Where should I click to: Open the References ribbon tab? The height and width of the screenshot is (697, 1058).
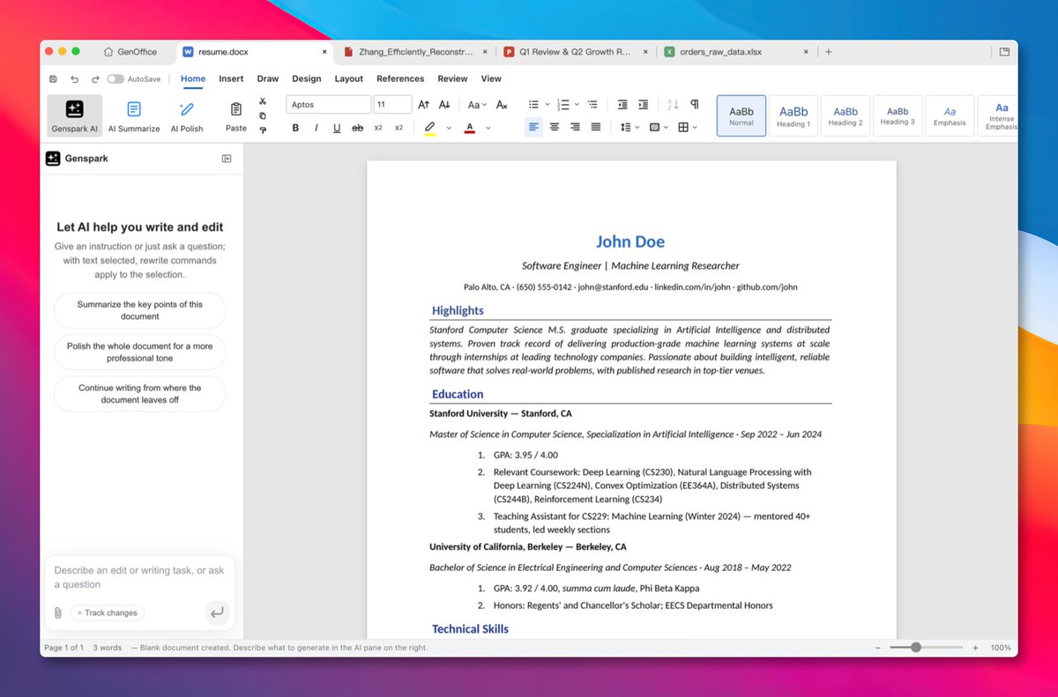click(400, 78)
